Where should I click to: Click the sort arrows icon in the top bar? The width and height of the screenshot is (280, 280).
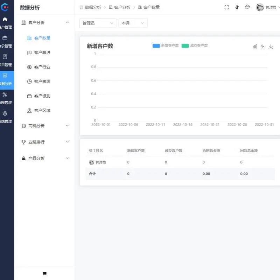pos(237,7)
